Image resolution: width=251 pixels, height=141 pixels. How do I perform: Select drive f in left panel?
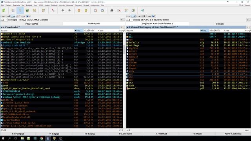click(18, 16)
